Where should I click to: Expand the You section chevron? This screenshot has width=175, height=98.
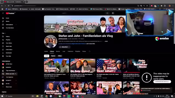click(x=5, y=33)
